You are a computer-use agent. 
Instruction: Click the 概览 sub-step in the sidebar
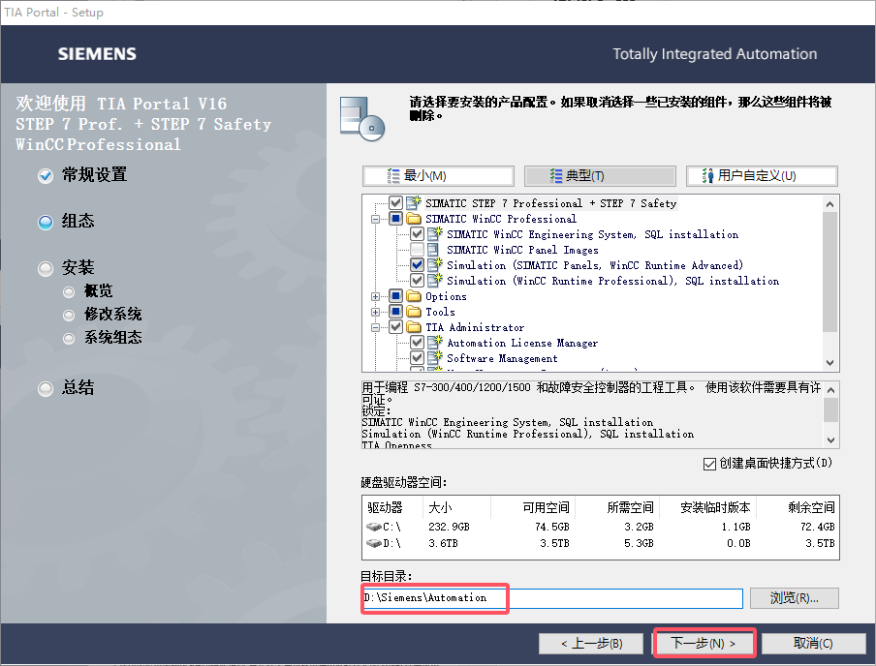[98, 290]
